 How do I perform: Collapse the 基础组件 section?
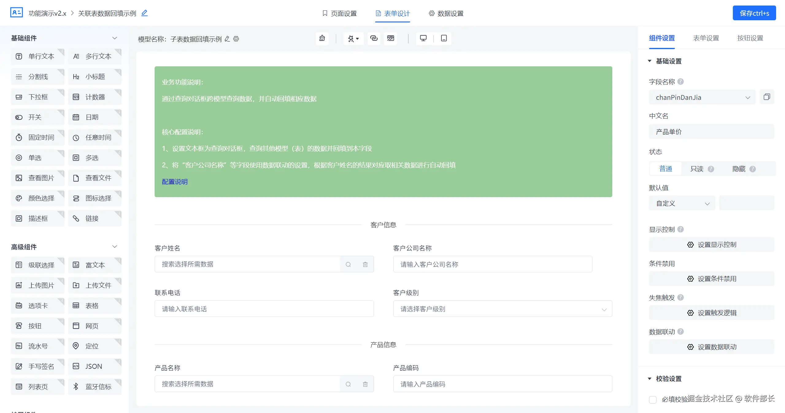click(x=115, y=38)
